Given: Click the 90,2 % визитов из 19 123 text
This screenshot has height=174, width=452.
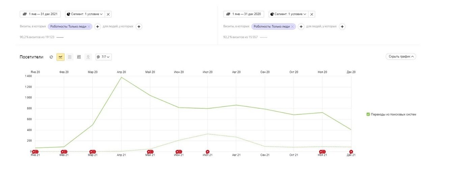Looking at the screenshot, I should tap(37, 37).
